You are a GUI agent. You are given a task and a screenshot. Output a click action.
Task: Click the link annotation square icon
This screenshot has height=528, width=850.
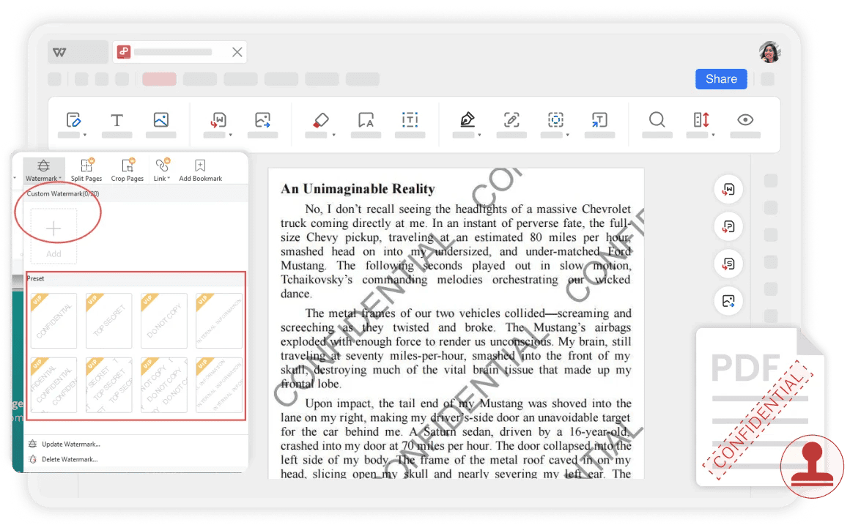pos(511,119)
